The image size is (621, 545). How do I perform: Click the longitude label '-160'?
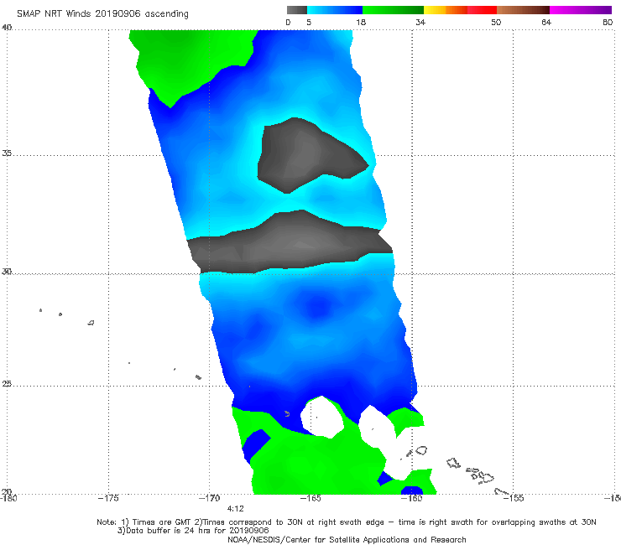(412, 498)
